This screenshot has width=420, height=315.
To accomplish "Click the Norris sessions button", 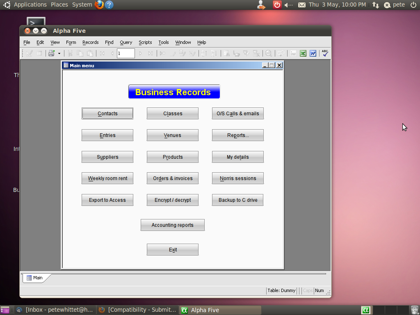I will click(x=238, y=178).
